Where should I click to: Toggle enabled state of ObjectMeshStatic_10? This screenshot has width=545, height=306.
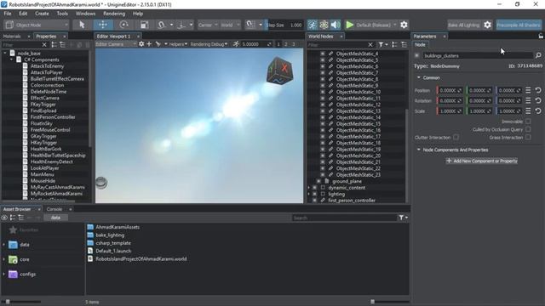[x=323, y=92]
